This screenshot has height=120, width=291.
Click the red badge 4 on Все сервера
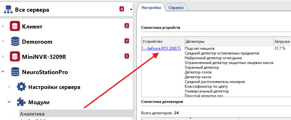(122, 9)
